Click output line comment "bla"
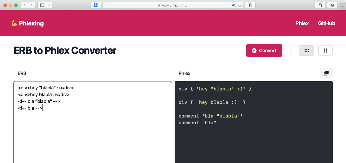The height and width of the screenshot is (163, 346). click(x=197, y=123)
